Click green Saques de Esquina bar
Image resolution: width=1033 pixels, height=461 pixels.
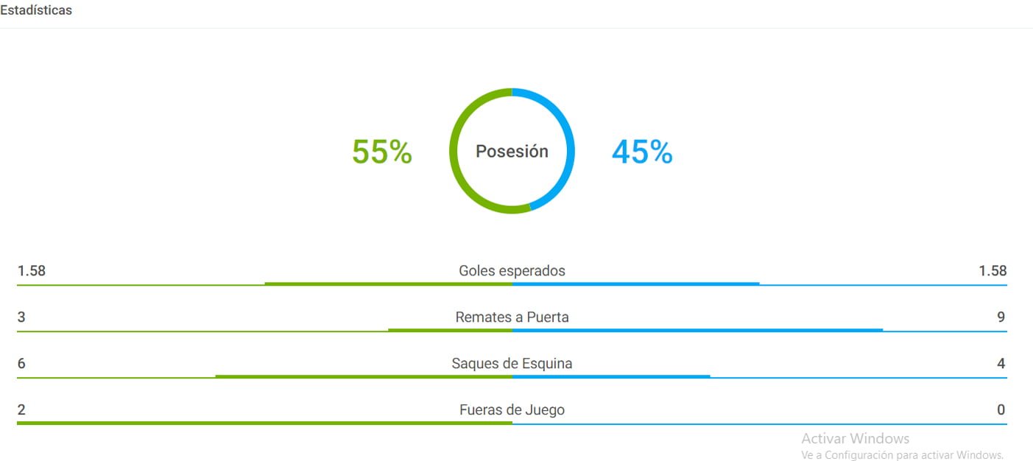364,376
